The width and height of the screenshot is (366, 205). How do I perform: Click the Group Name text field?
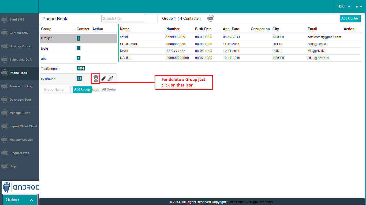coord(55,89)
